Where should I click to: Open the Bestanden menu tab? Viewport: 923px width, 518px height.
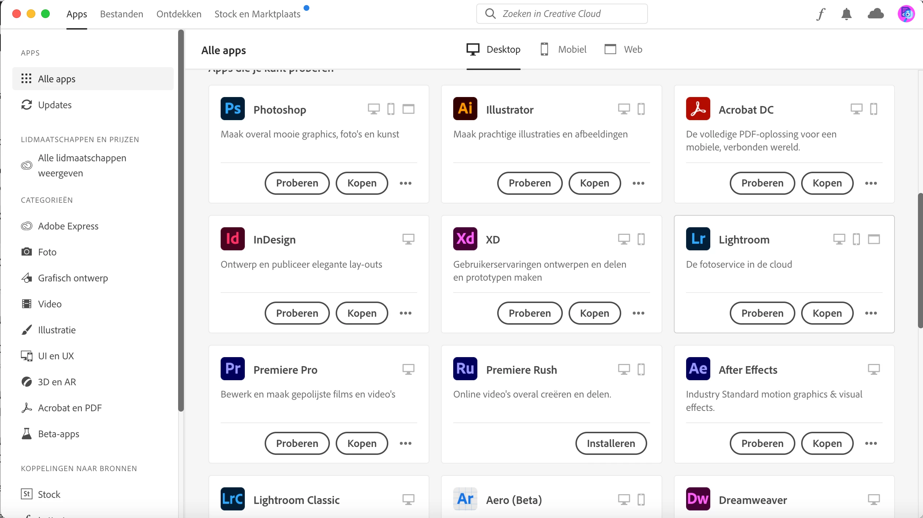point(122,14)
